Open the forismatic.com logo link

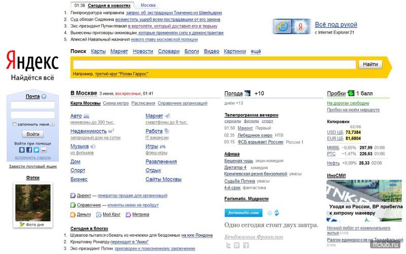point(244,212)
